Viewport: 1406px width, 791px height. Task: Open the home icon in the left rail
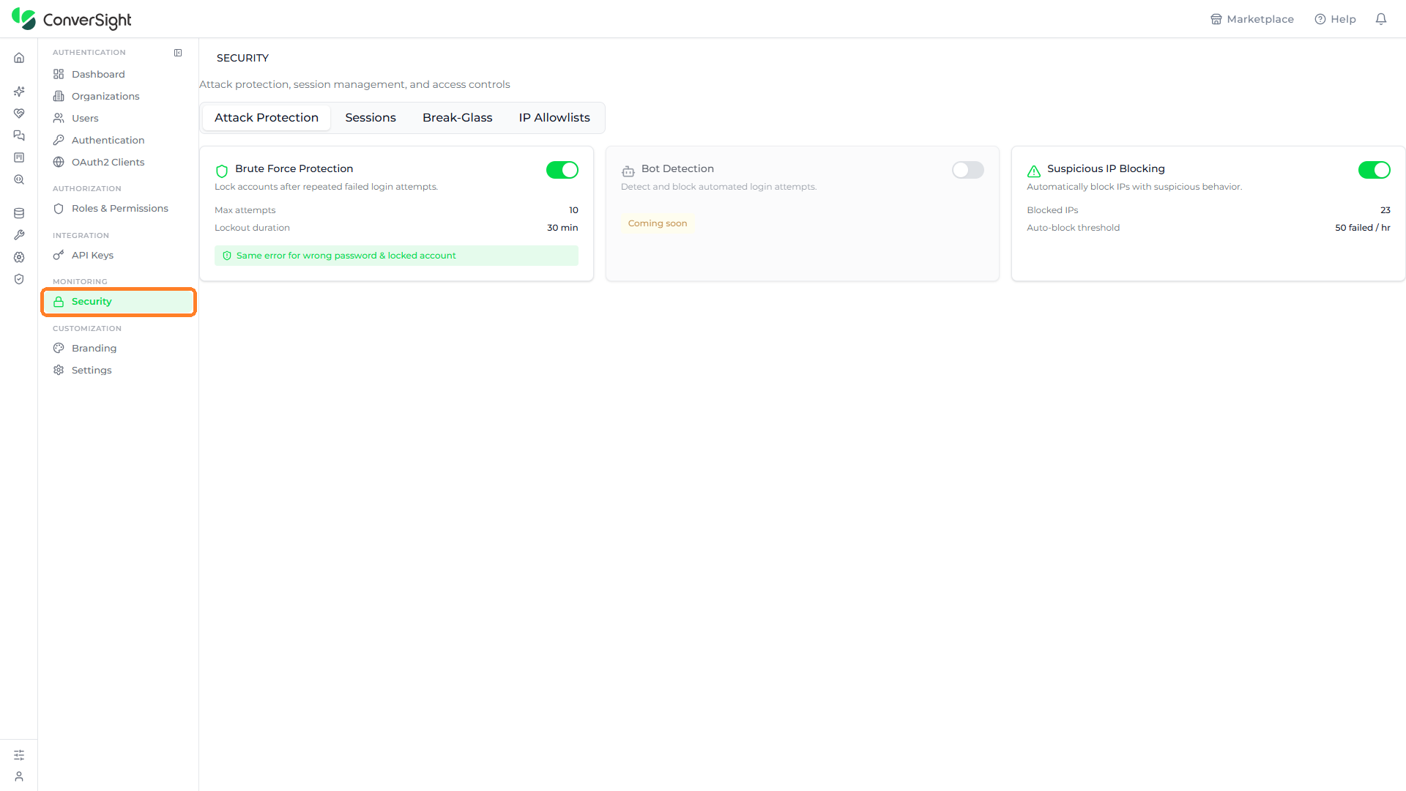[x=19, y=58]
